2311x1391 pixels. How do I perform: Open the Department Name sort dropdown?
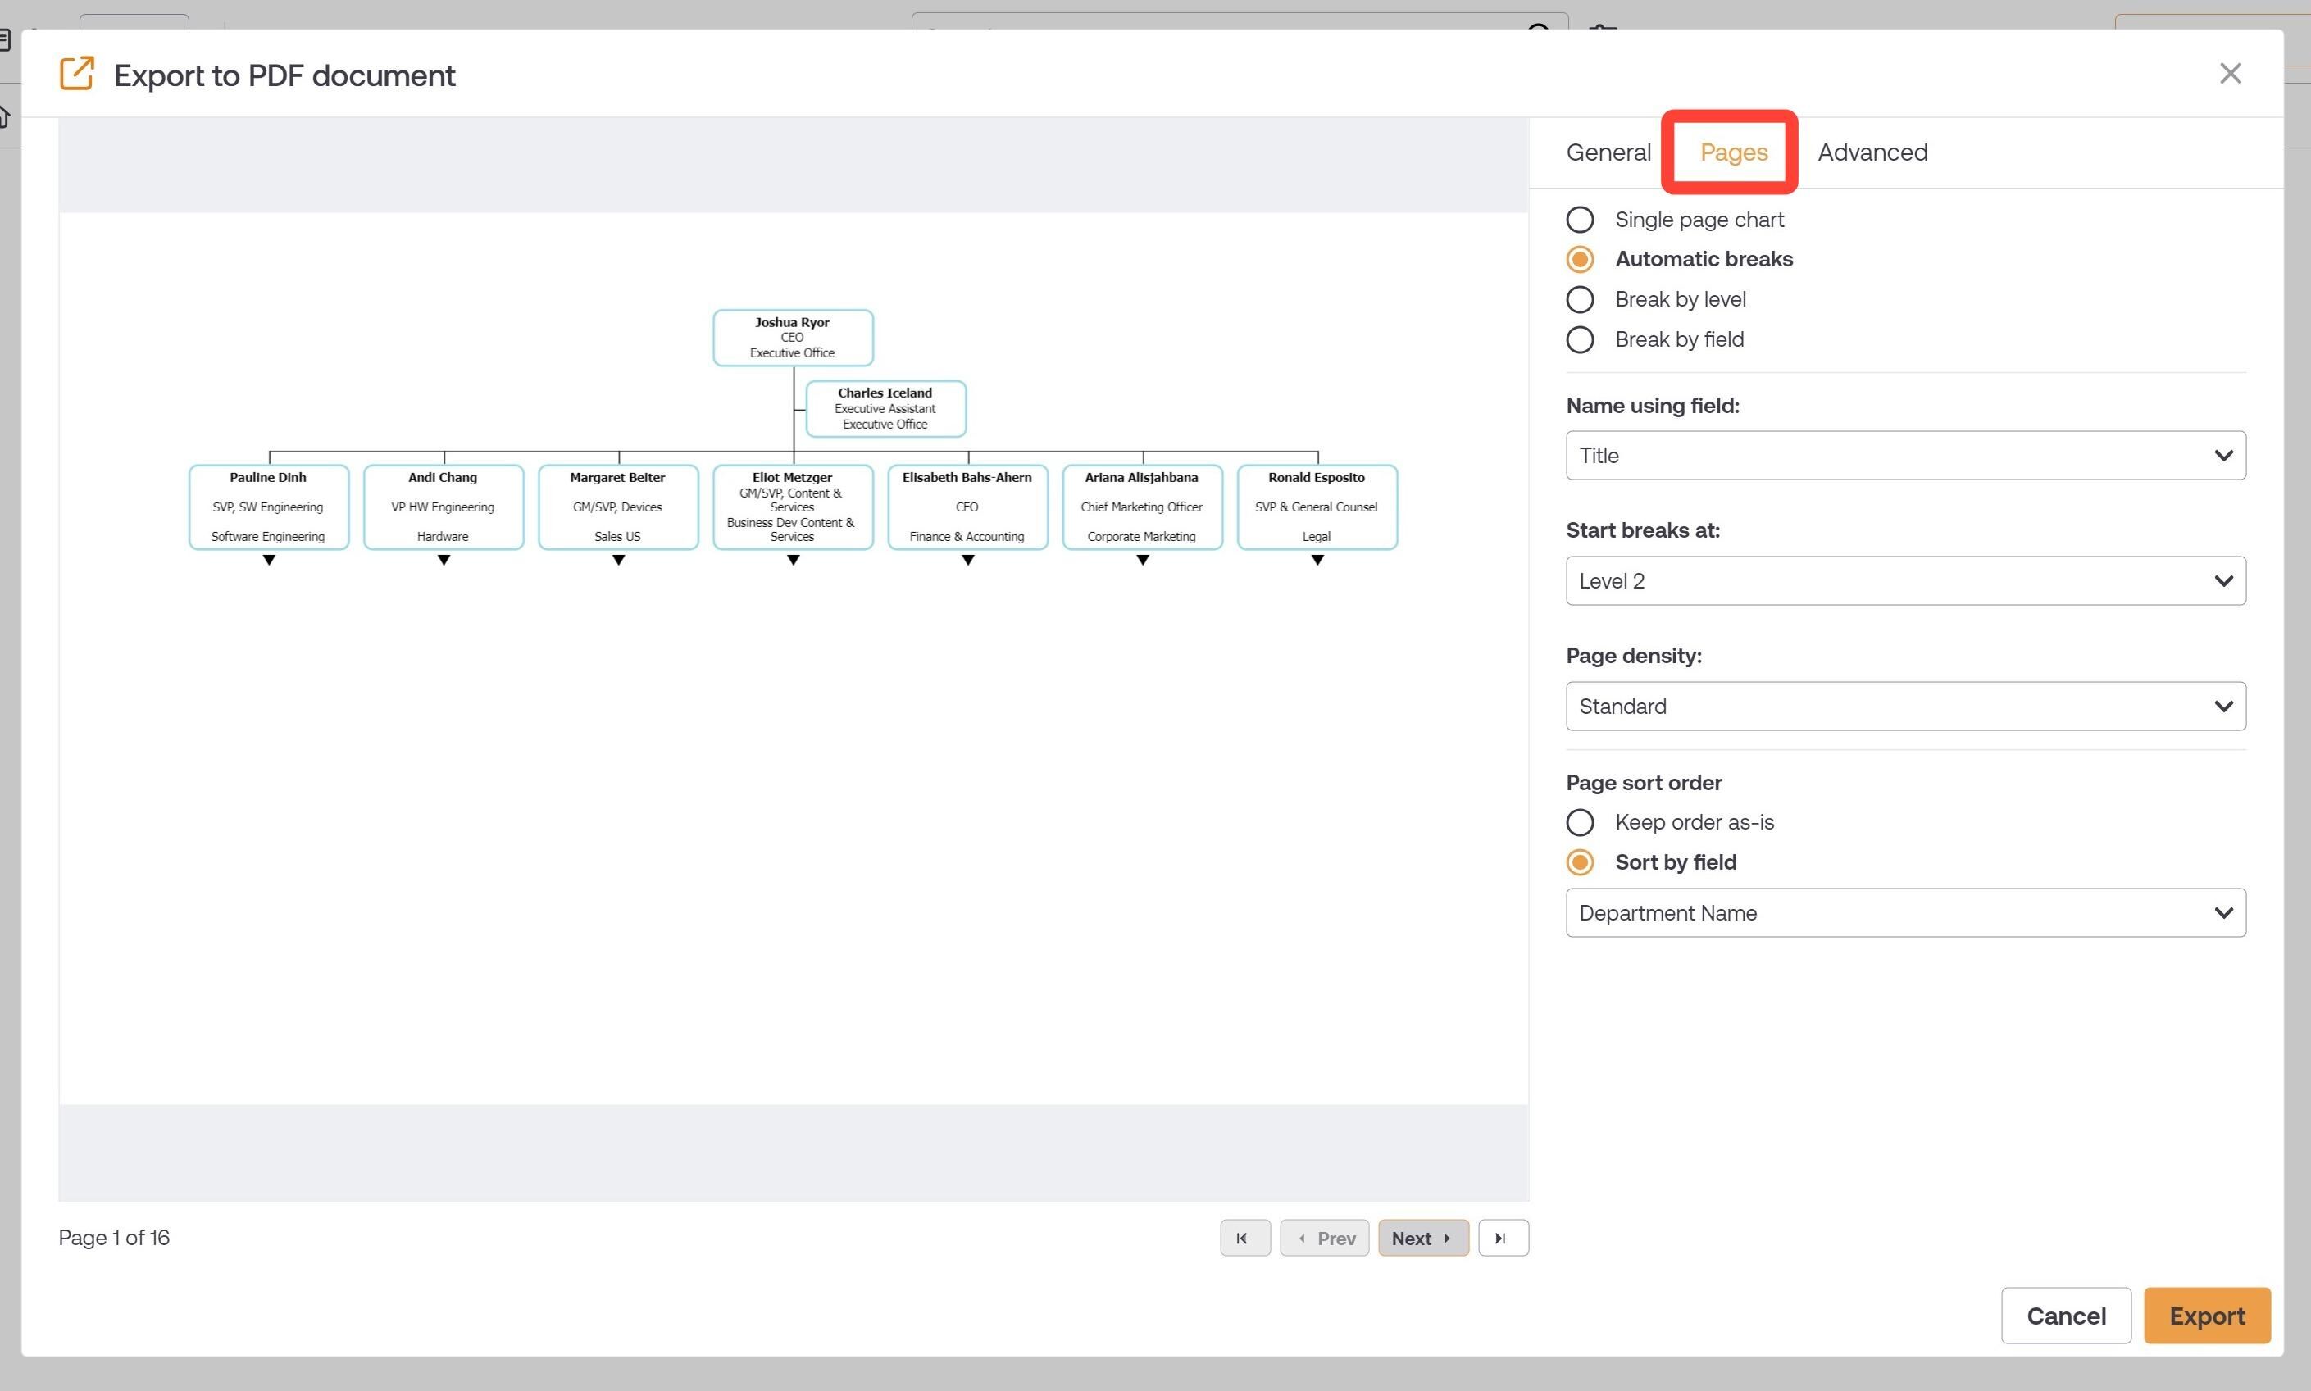tap(1905, 913)
